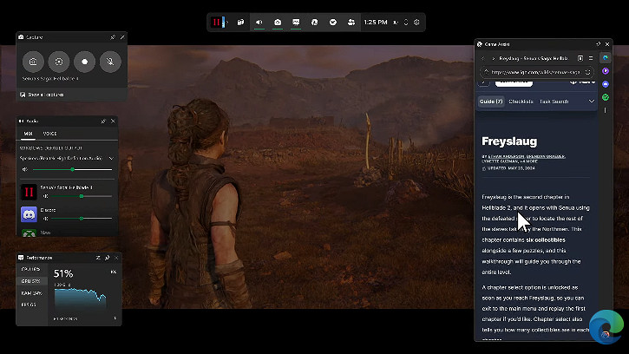Expand the guide navigation chevron

592,102
